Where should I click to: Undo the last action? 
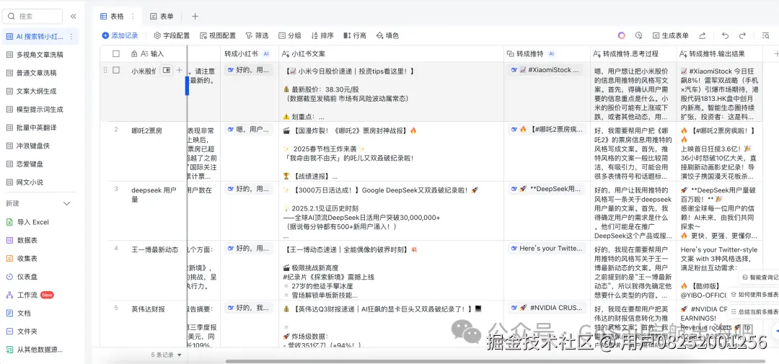(726, 36)
